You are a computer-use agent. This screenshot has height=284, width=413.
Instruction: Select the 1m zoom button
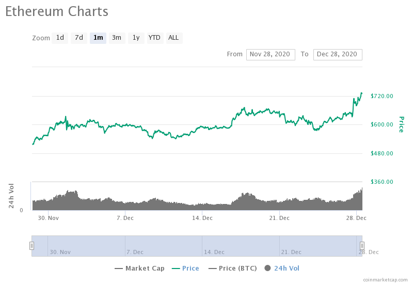click(98, 38)
